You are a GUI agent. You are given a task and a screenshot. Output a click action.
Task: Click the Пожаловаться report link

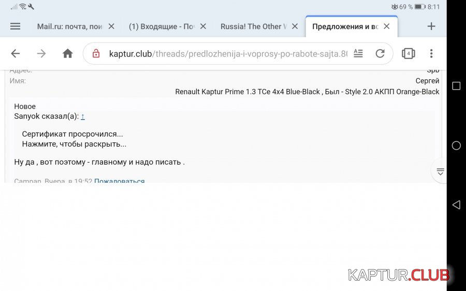(x=120, y=180)
